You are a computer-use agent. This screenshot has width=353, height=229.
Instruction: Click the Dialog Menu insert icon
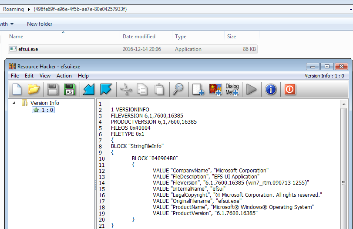coord(232,90)
